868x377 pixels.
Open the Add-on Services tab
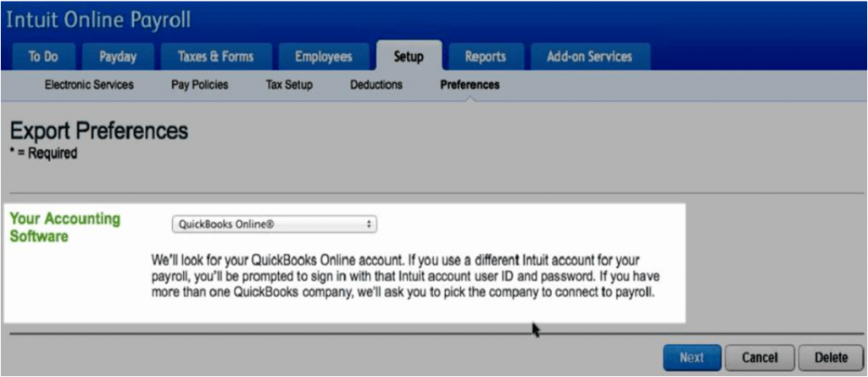[590, 57]
